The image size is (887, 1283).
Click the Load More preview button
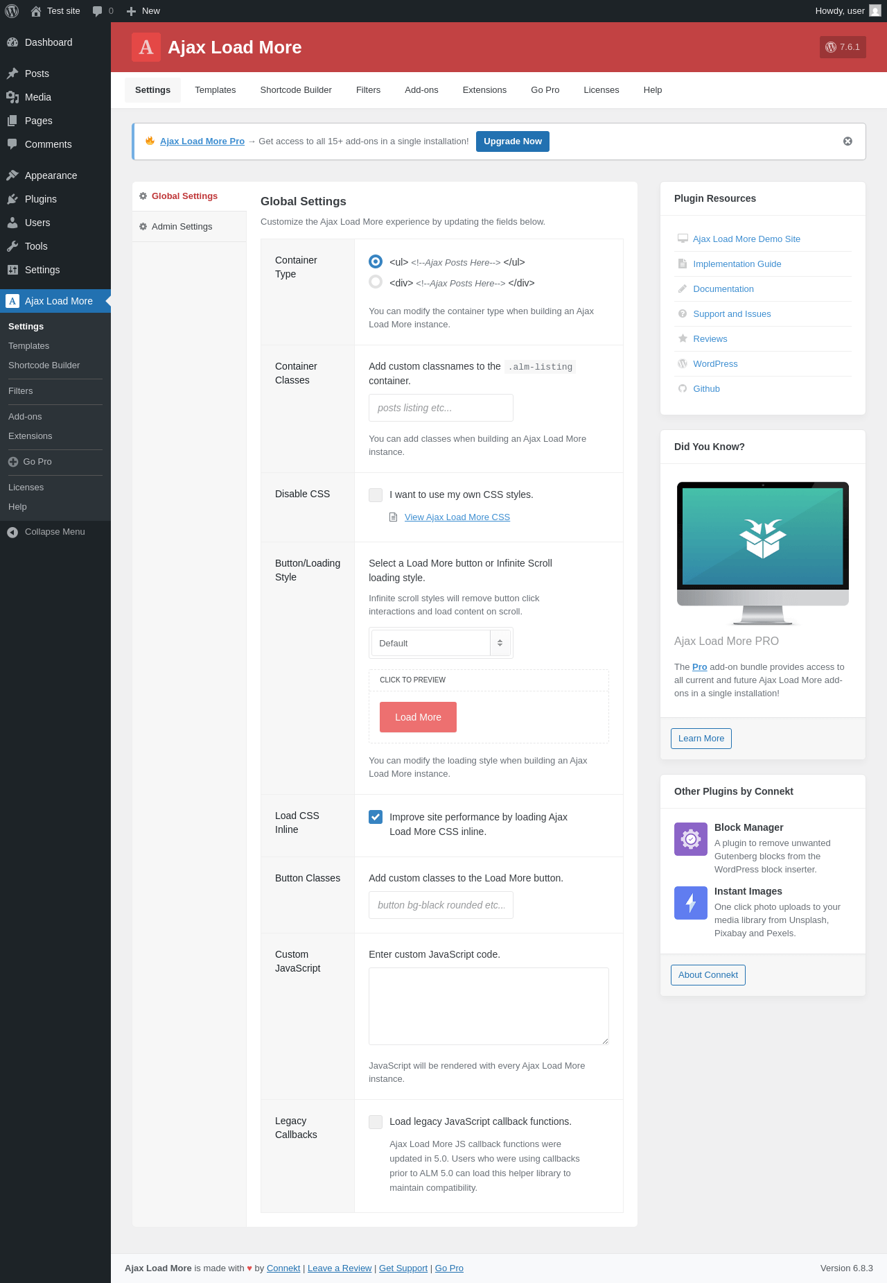[418, 717]
